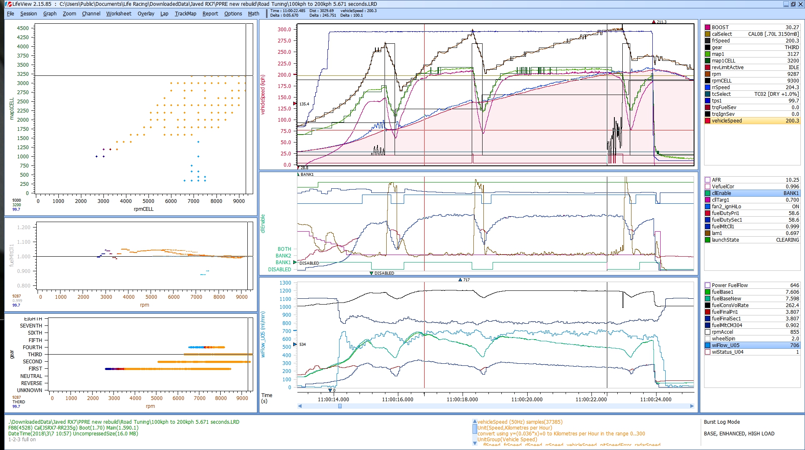The width and height of the screenshot is (805, 450).
Task: Toggle the wiStatus_U04 channel checkbox
Action: (707, 352)
